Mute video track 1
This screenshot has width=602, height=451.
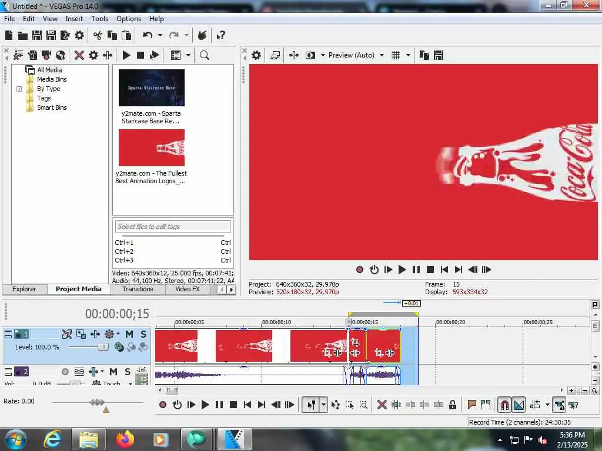pyautogui.click(x=129, y=334)
